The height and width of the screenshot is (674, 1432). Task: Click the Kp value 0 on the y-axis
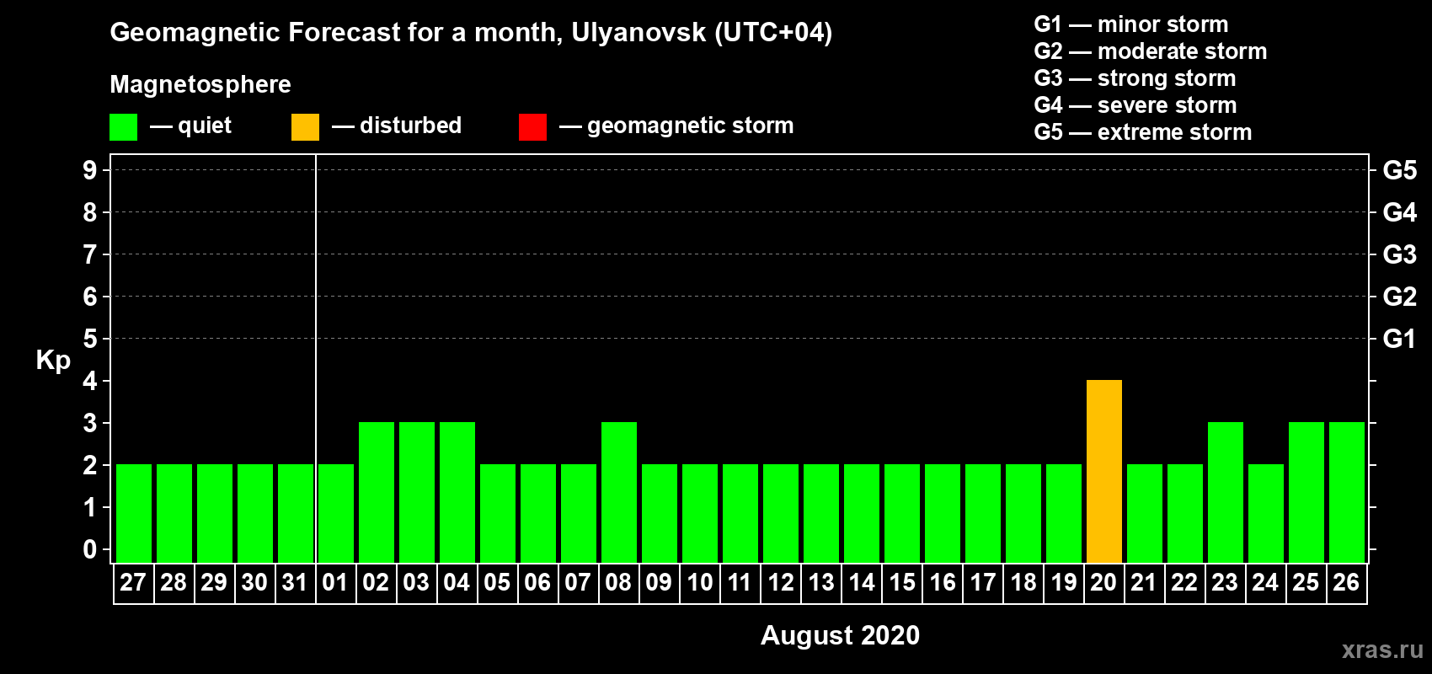tap(90, 549)
